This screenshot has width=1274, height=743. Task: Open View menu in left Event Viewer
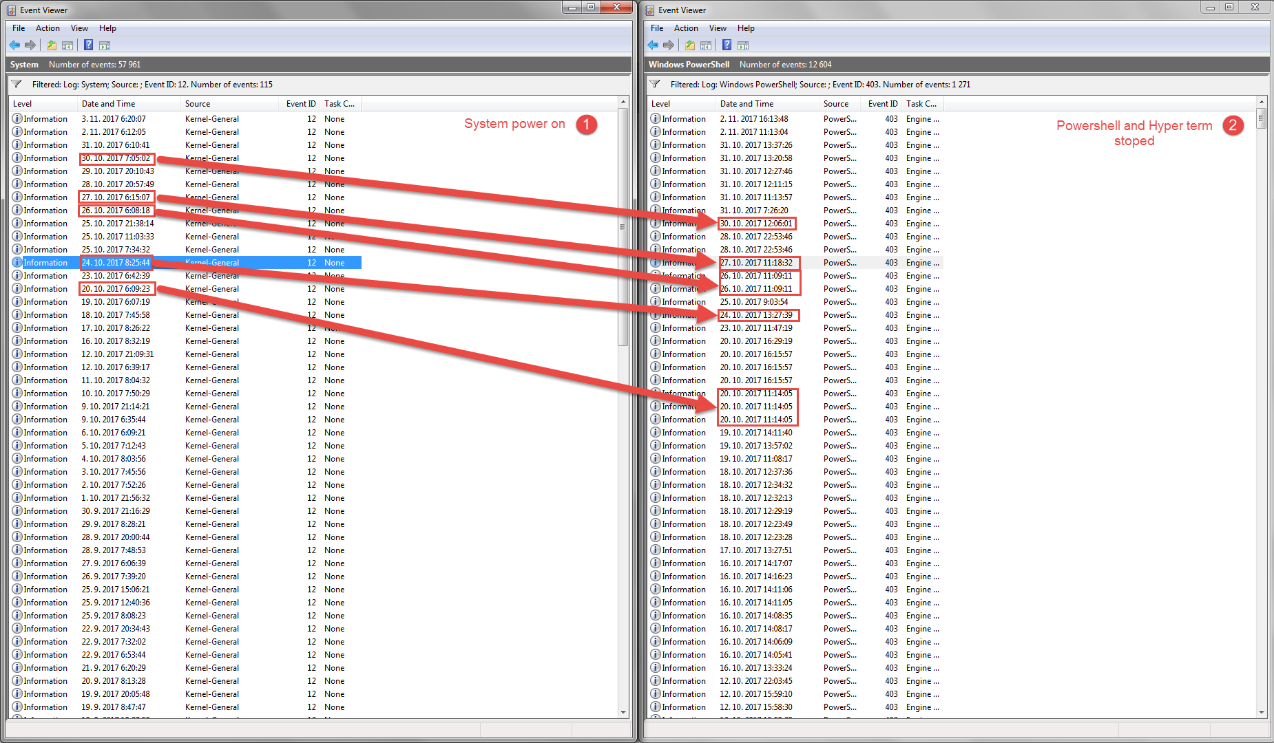pos(79,28)
